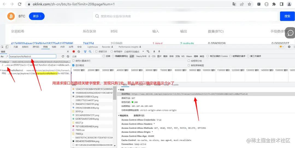Open the 性能 DevTools tab
The width and height of the screenshot is (295, 148).
tap(54, 47)
